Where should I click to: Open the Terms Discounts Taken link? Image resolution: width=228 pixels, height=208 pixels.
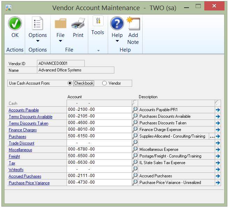[x=29, y=123]
